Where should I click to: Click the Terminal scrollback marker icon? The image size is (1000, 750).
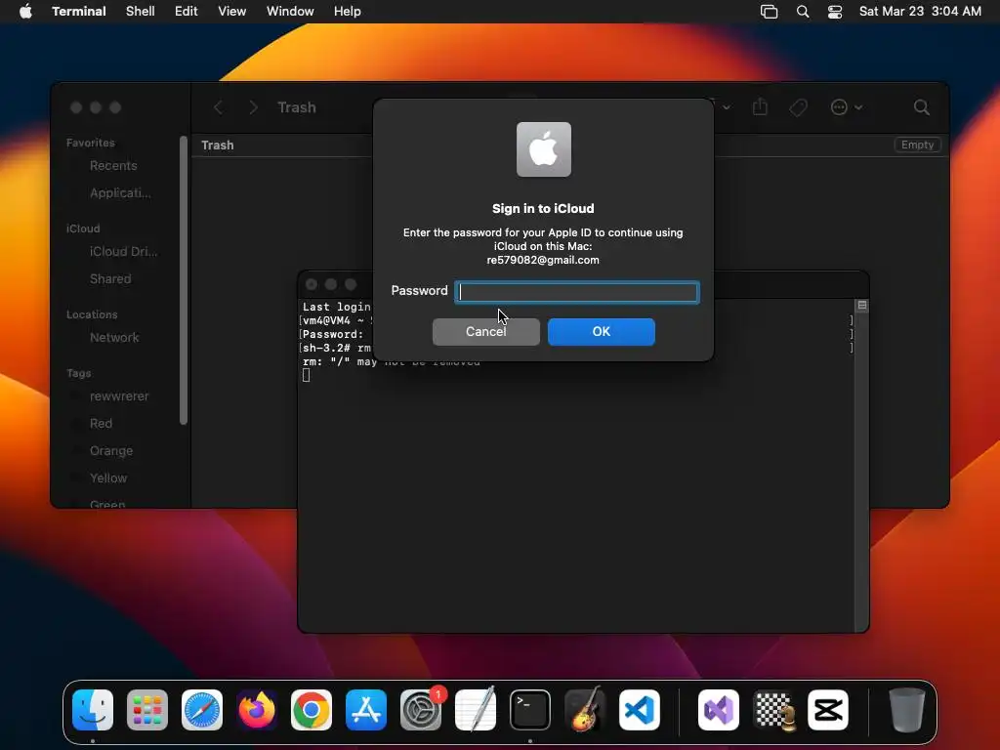(x=862, y=306)
